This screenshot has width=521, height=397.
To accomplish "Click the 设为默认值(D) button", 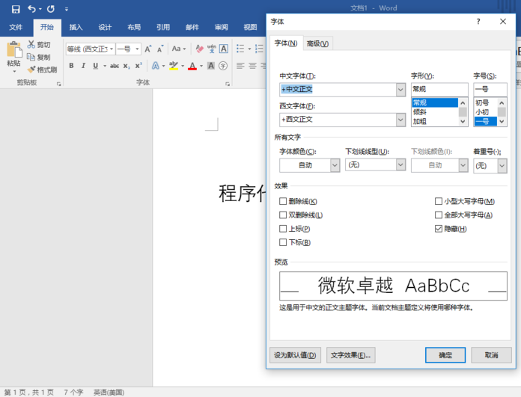I will click(295, 355).
